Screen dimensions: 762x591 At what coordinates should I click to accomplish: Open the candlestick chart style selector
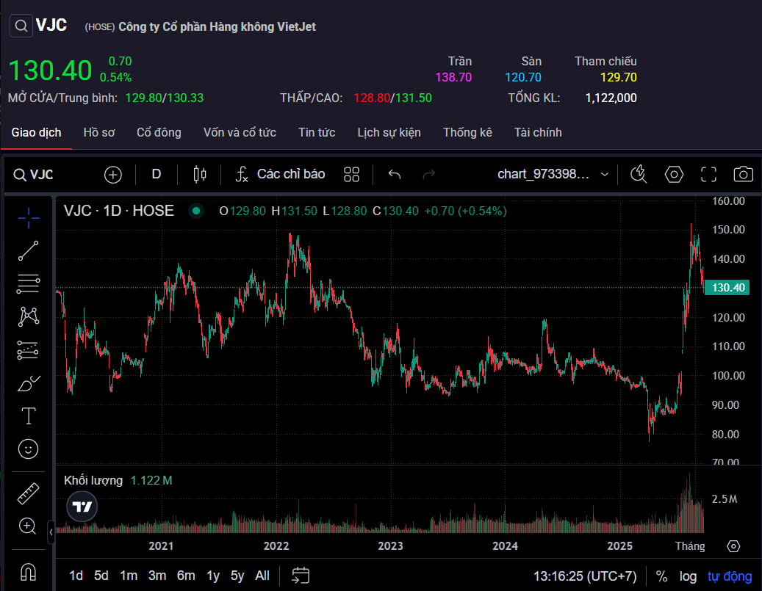200,174
